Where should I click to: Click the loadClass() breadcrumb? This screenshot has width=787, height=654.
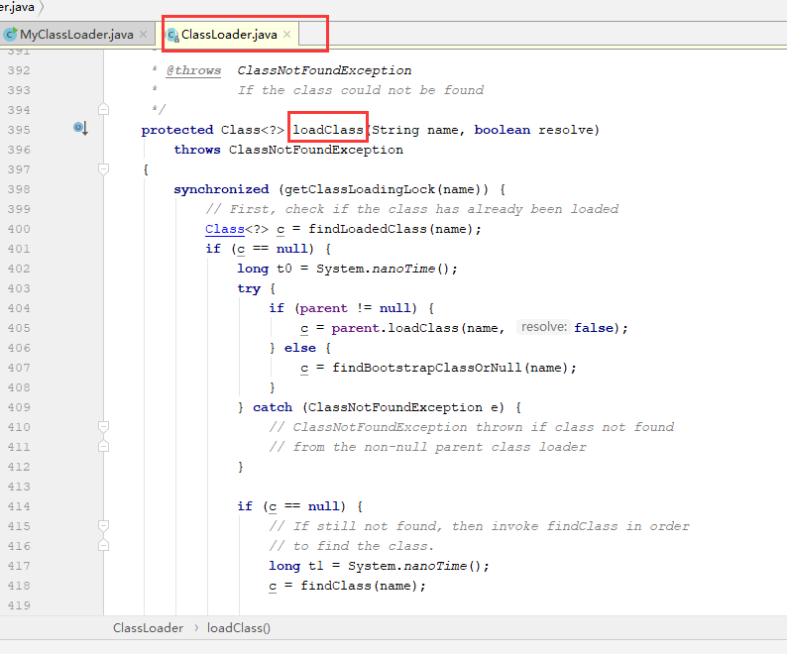coord(239,628)
